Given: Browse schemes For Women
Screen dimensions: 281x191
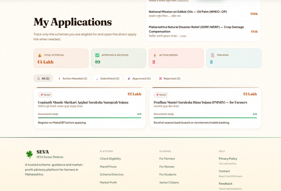Looking at the screenshot, I should pos(167,167).
